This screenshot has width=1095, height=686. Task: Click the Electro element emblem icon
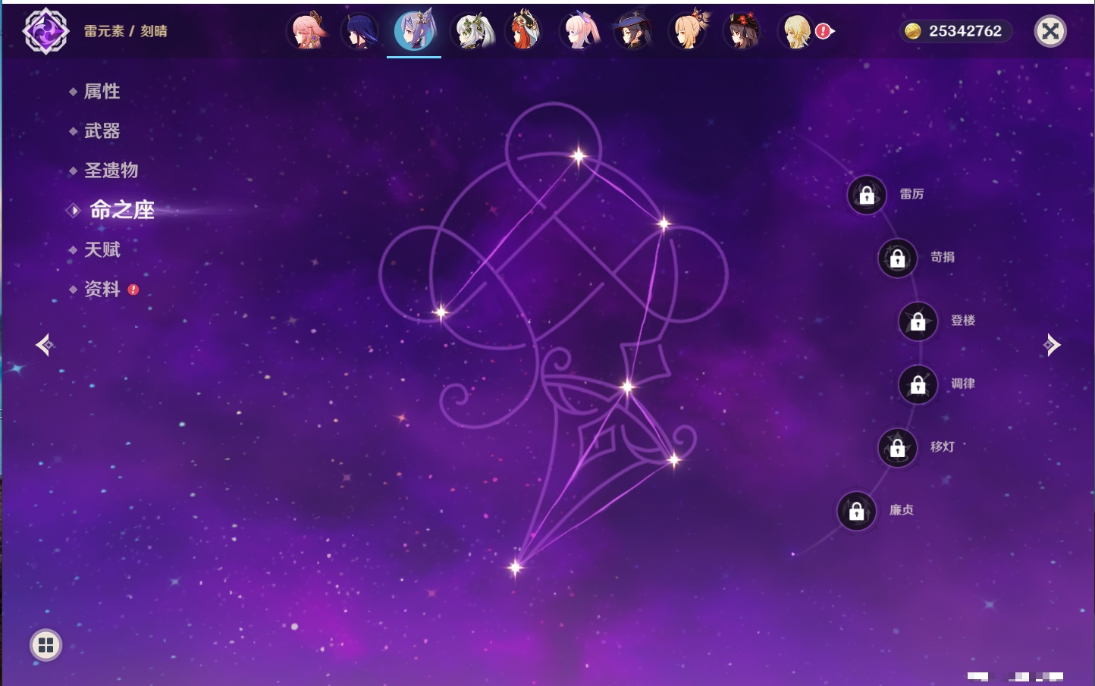(45, 31)
